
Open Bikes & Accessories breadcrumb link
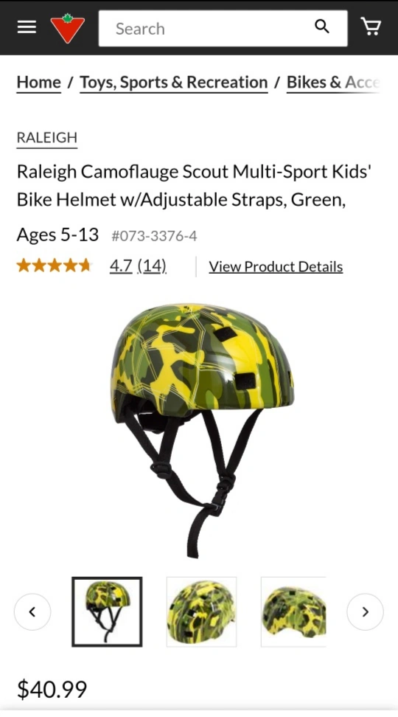point(333,83)
